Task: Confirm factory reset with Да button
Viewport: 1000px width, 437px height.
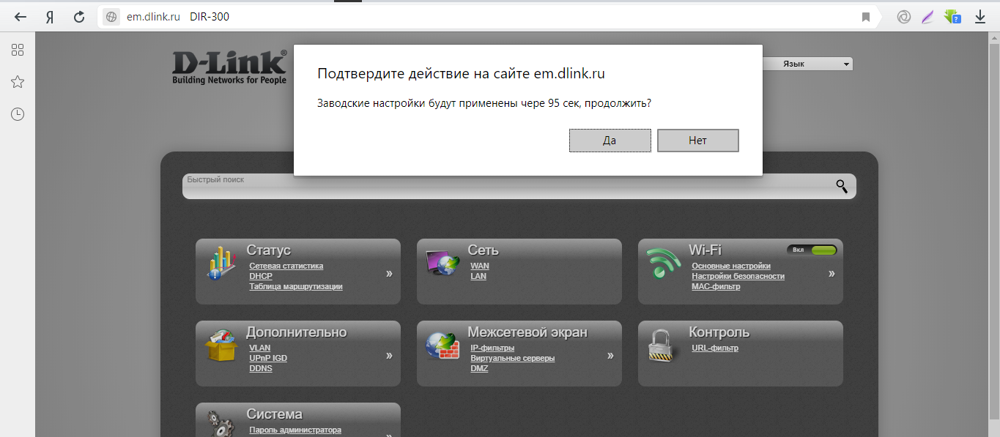Action: coord(610,141)
